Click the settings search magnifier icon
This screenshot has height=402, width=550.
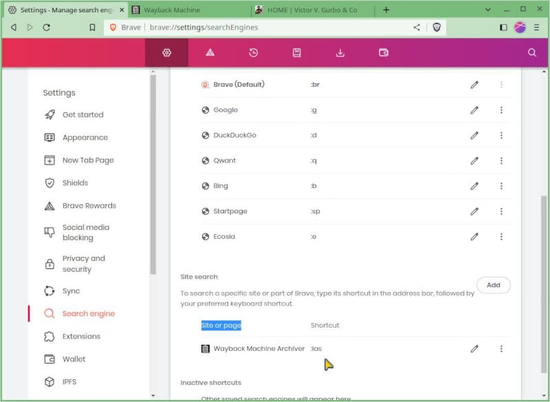(532, 53)
